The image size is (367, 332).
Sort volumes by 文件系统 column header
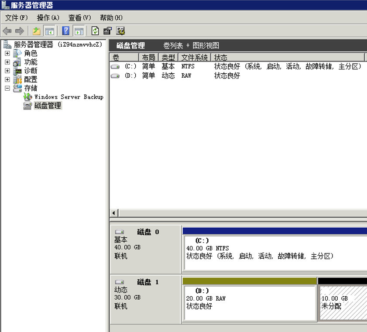click(x=194, y=58)
